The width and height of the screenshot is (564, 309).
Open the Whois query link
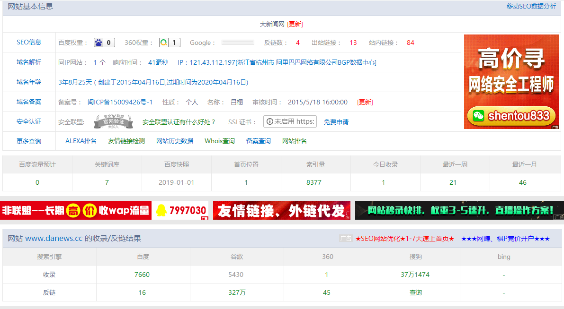click(x=220, y=141)
